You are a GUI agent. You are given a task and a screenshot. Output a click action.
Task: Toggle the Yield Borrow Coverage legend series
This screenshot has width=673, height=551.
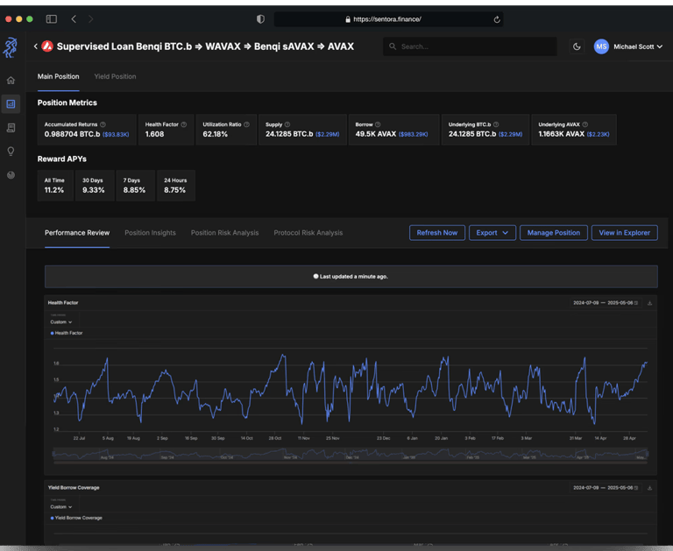point(76,518)
